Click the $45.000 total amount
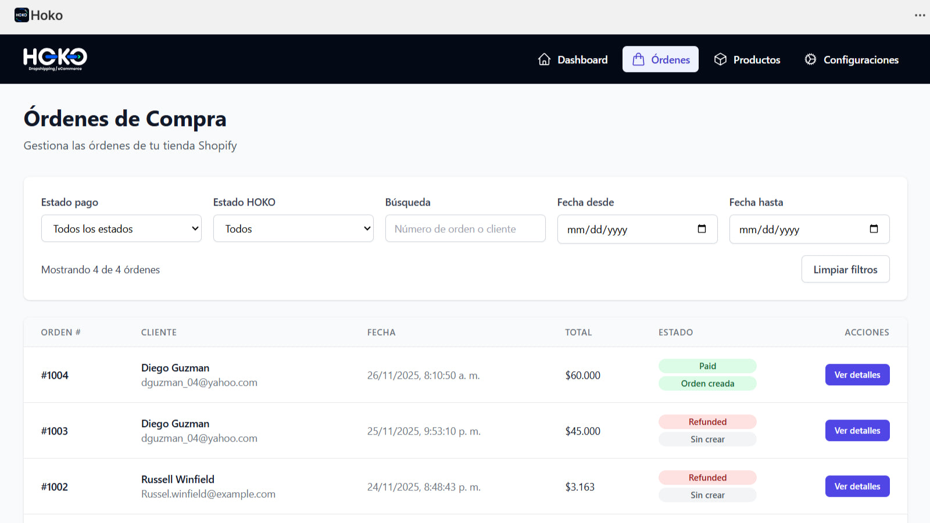This screenshot has width=930, height=523. [583, 431]
